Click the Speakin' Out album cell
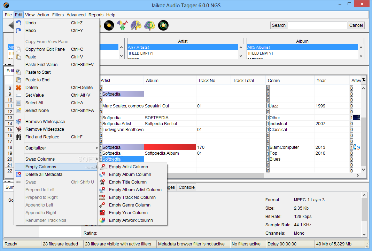Screen dimensions: 372x251 click(170, 106)
